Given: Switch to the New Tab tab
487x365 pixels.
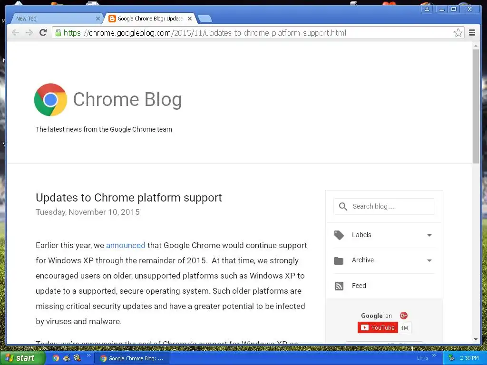Looking at the screenshot, I should tap(56, 19).
